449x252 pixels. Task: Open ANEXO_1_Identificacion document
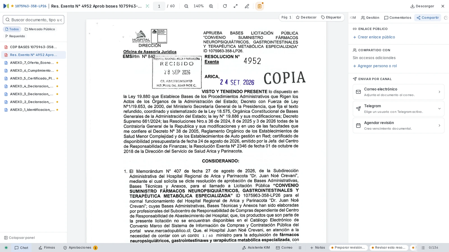pos(33,110)
